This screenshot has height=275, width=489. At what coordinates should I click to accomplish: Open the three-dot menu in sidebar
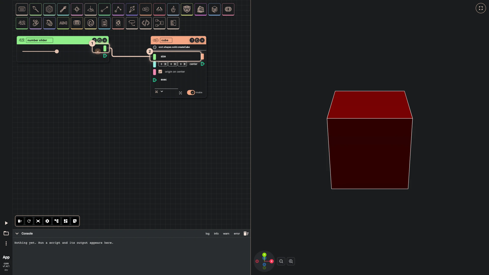6,243
